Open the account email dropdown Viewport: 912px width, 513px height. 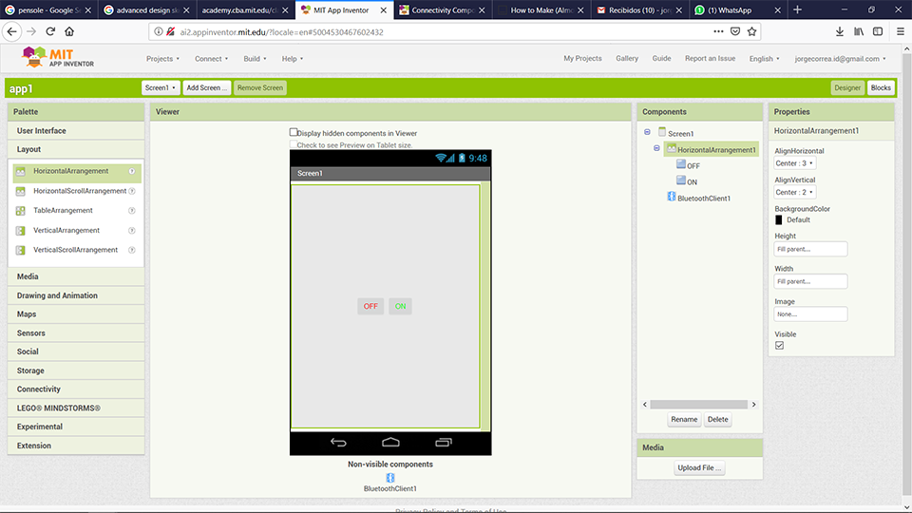pyautogui.click(x=840, y=59)
